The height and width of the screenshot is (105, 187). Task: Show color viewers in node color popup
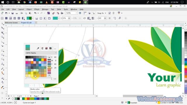pos(46,48)
